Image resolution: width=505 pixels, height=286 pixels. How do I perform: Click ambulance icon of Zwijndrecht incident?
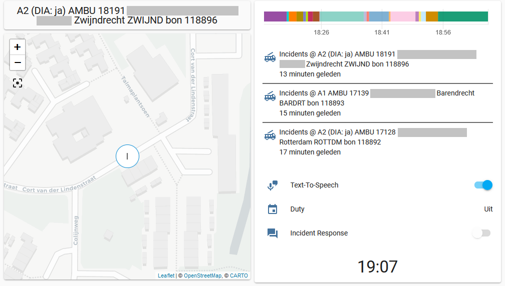[x=270, y=57]
